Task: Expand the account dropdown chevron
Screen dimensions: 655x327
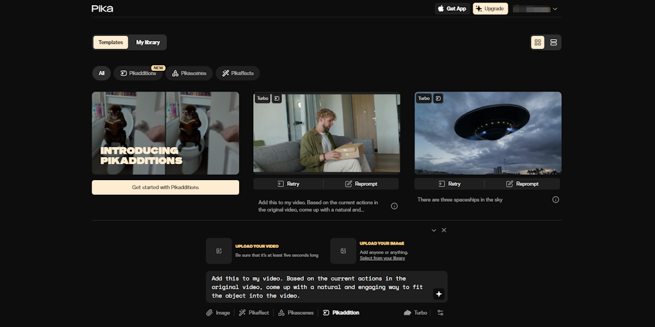Action: pos(555,9)
